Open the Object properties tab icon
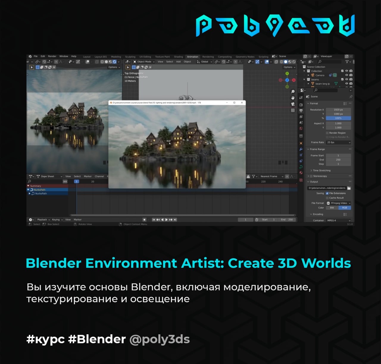This screenshot has height=364, width=381. tap(301, 143)
